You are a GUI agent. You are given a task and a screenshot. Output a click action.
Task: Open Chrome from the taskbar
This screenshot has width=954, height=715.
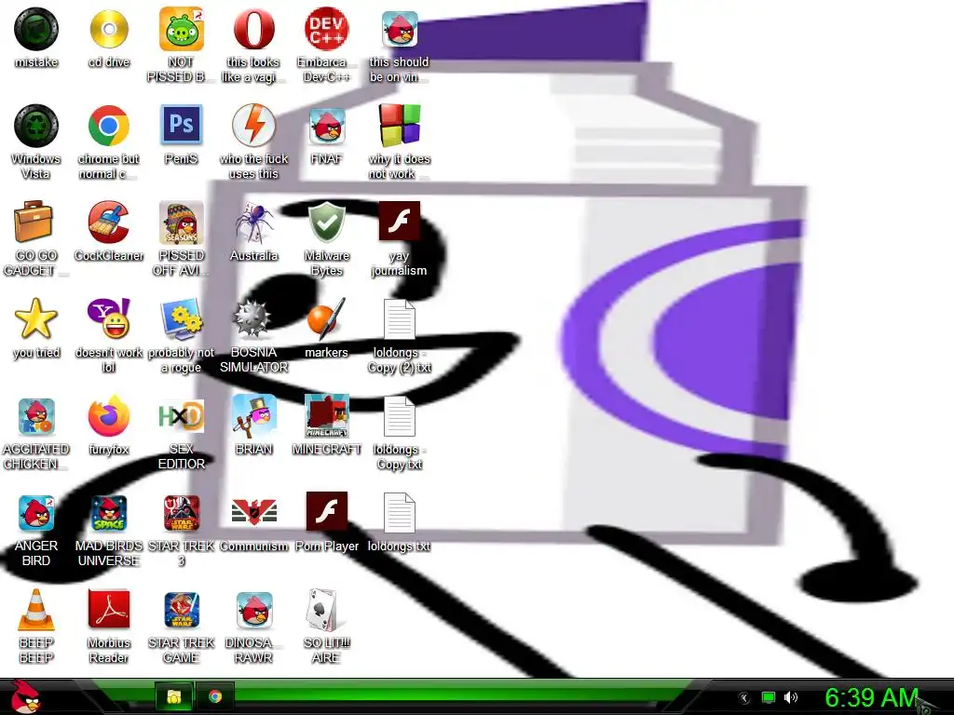click(215, 696)
